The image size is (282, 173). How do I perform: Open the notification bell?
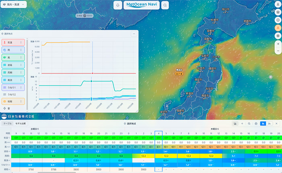click(118, 5)
